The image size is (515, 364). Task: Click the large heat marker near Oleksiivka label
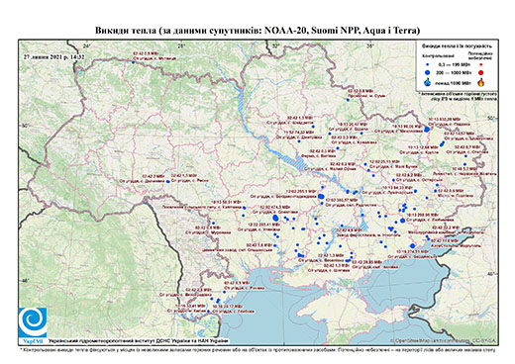click(275, 218)
